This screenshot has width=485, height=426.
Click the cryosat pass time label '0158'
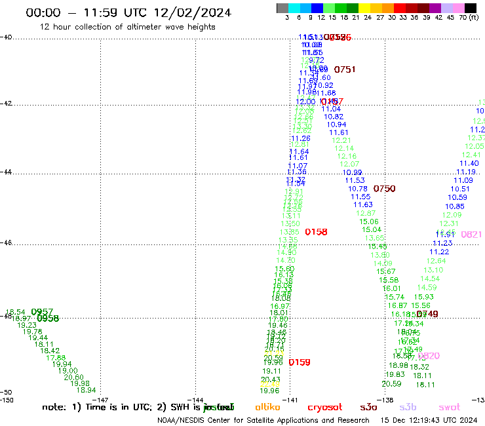pos(316,232)
